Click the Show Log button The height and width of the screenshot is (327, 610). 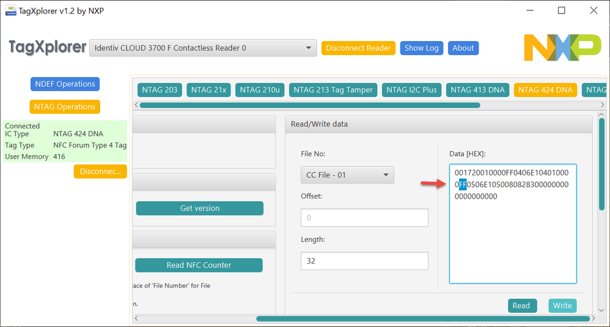click(421, 48)
